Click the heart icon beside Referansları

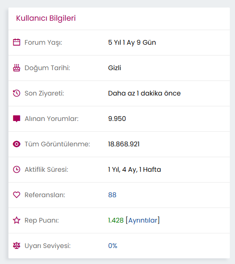[x=16, y=195]
